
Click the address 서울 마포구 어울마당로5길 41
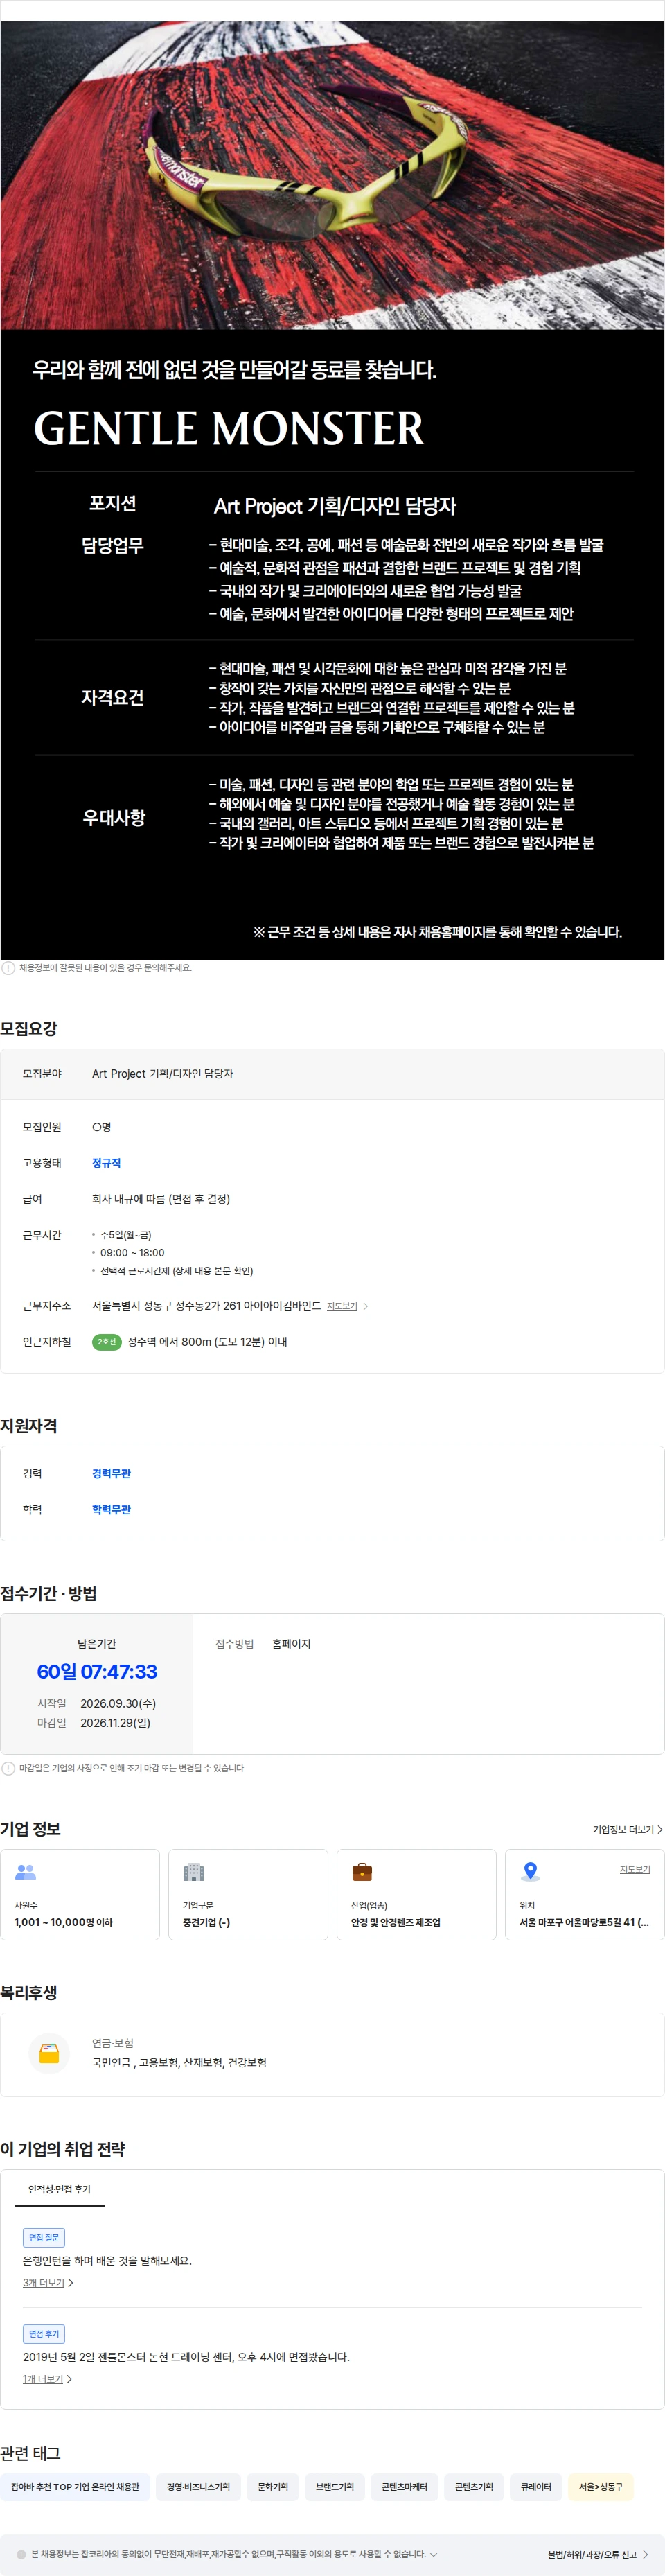click(x=584, y=1922)
